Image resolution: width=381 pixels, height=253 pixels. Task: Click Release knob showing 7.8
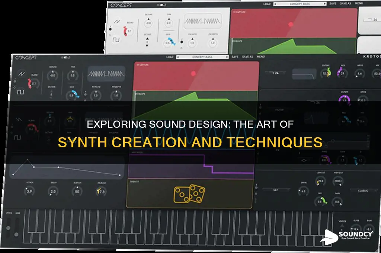[101, 192]
